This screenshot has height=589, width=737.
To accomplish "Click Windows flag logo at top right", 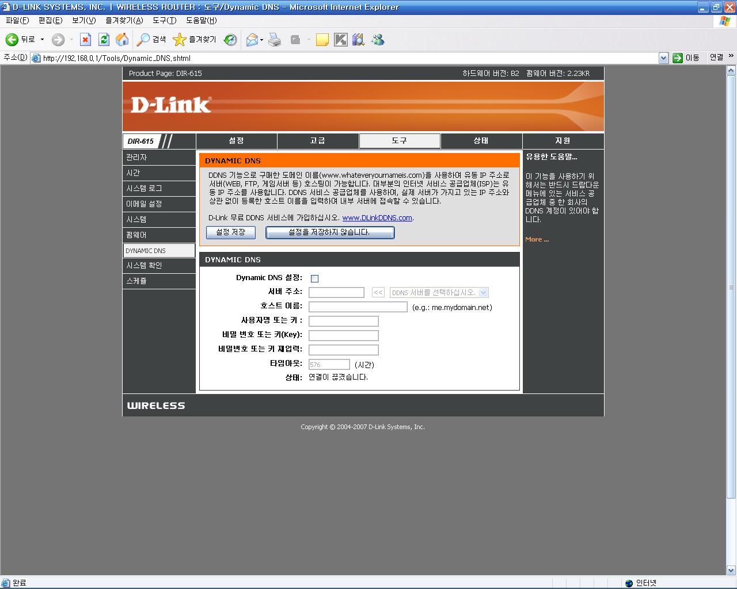I will [724, 21].
